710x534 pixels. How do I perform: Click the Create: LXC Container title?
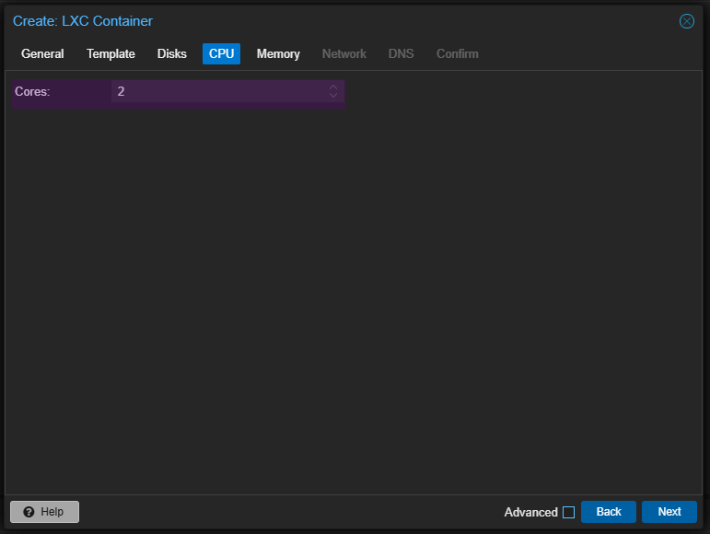[x=82, y=21]
